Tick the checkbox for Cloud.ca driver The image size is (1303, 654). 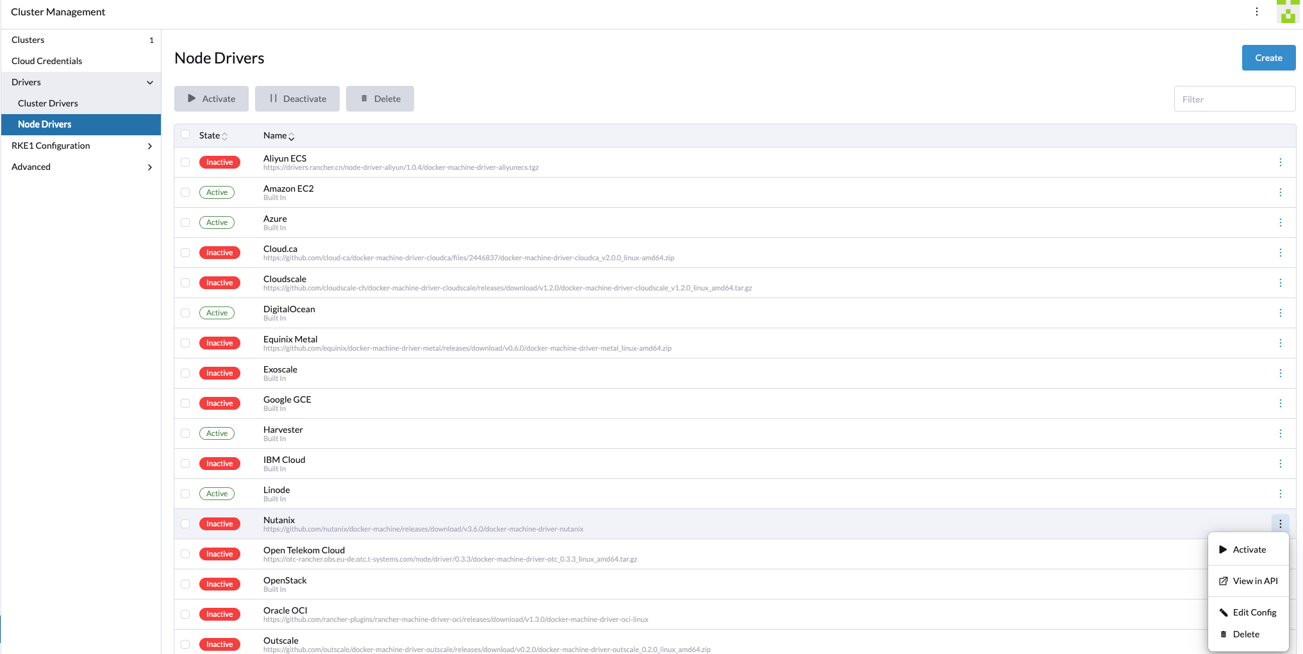tap(185, 253)
